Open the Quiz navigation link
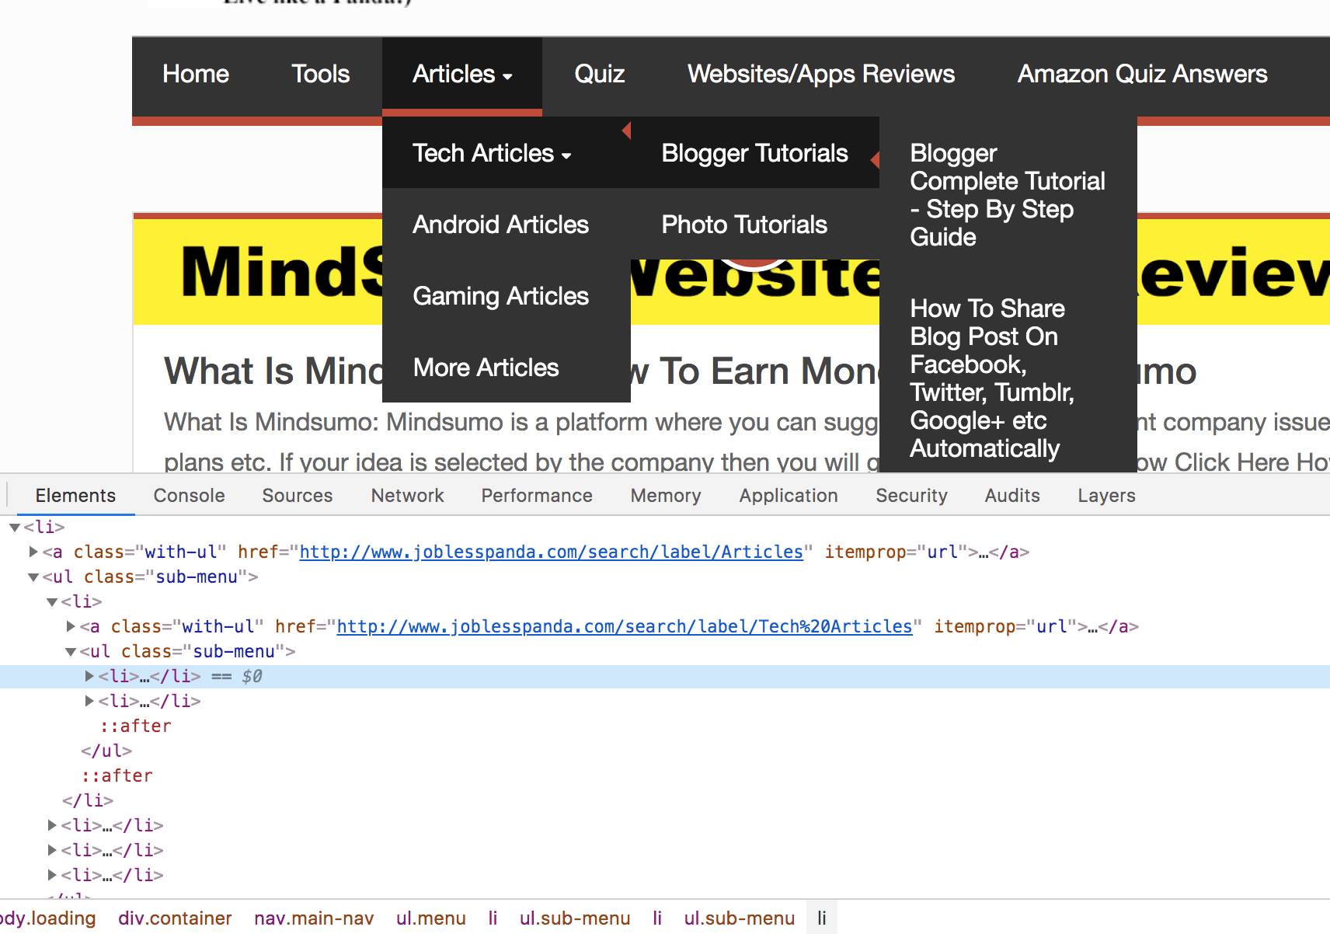The width and height of the screenshot is (1330, 934). click(x=600, y=75)
